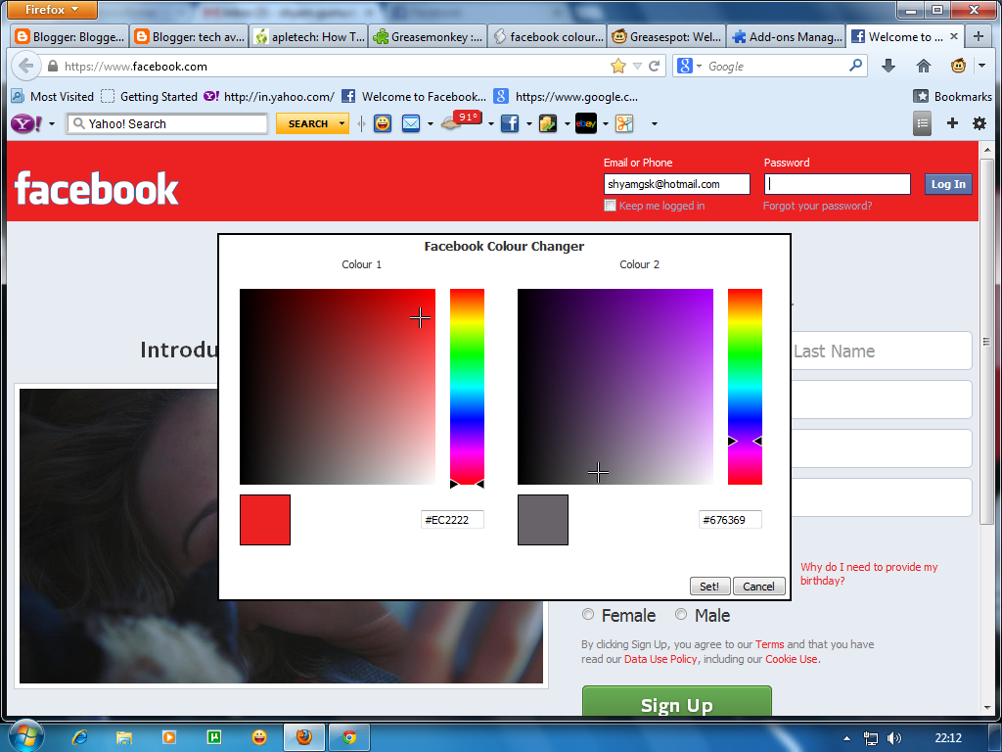Click the scissors clip toolbar icon

(624, 123)
